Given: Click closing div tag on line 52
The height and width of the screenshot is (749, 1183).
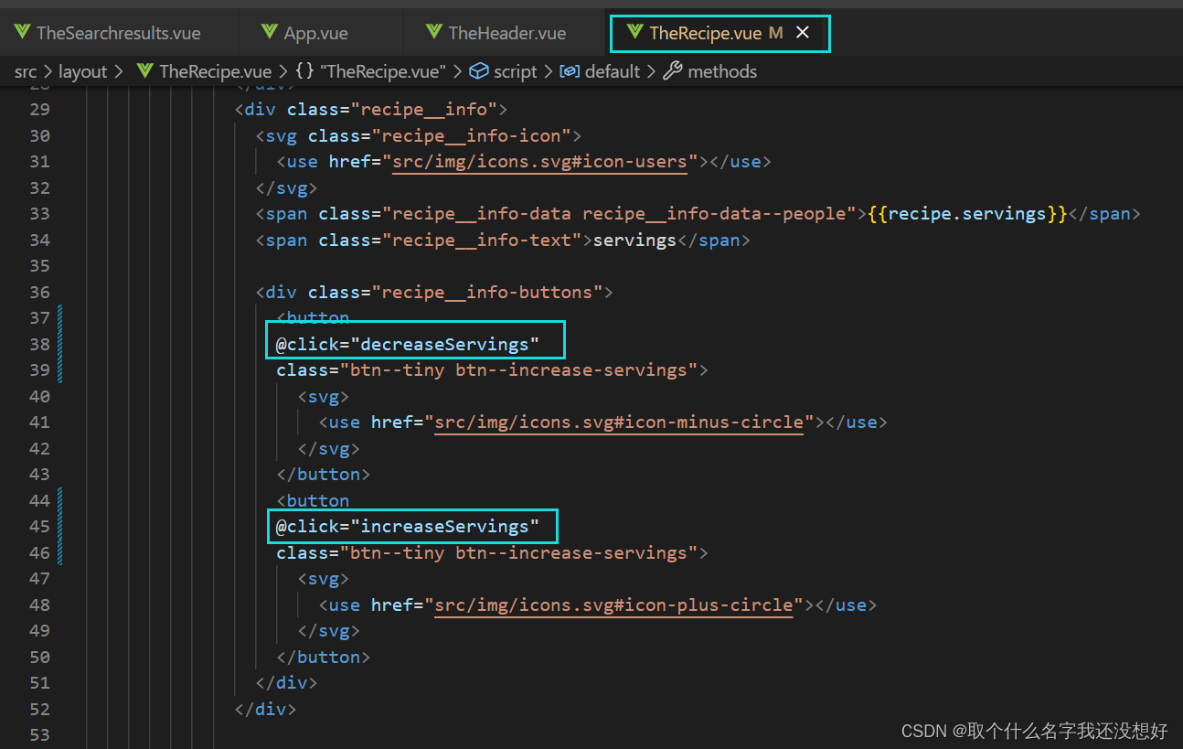Looking at the screenshot, I should coord(266,710).
